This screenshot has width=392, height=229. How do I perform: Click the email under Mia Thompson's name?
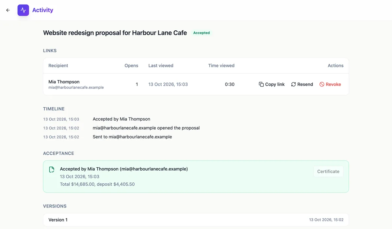[x=76, y=87]
